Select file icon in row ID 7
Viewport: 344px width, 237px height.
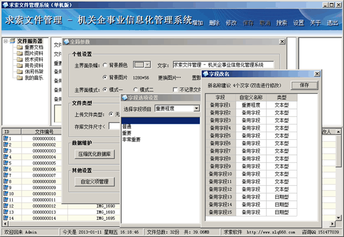[6, 175]
